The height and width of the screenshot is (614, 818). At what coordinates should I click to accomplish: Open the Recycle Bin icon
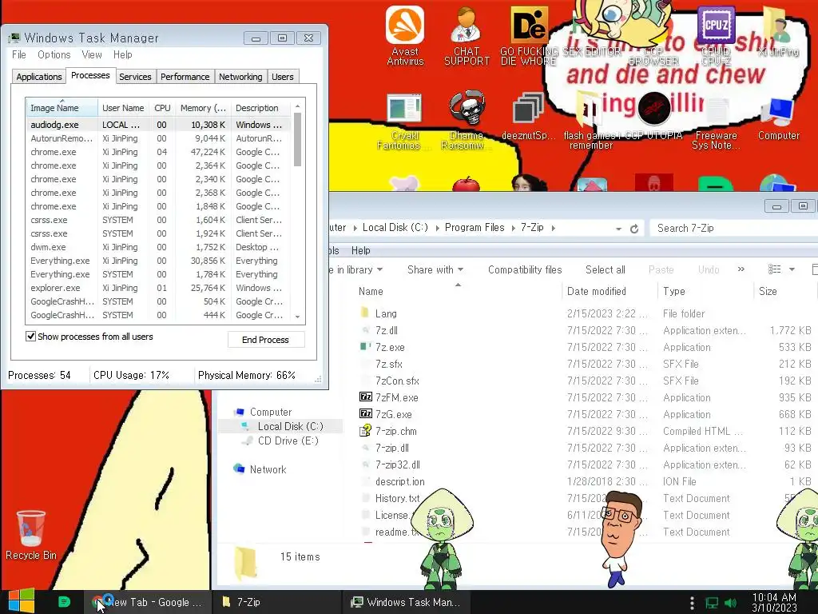pos(31,535)
